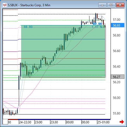Image resolution: width=127 pixels, height=127 pixels.
Task: Click the 55.80 price axis label
Action: [117, 113]
